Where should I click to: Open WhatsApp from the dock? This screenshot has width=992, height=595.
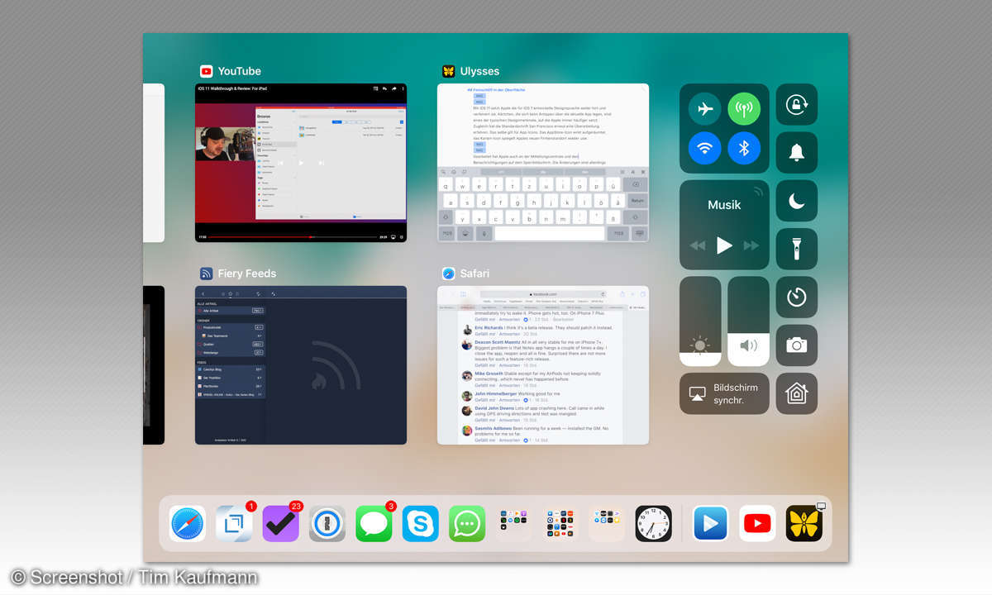pos(467,524)
